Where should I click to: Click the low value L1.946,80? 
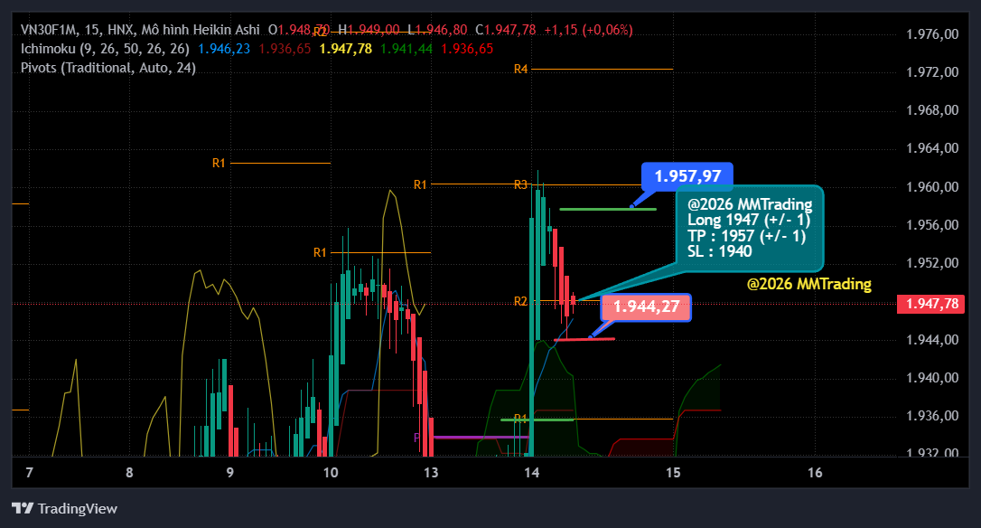click(x=437, y=30)
